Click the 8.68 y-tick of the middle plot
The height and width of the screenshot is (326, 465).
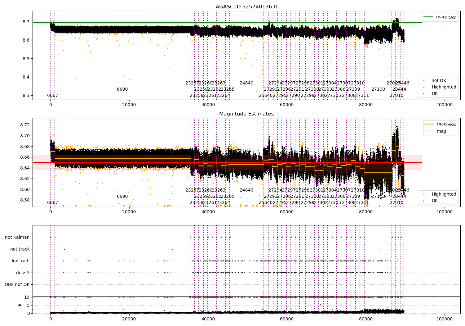25,146
